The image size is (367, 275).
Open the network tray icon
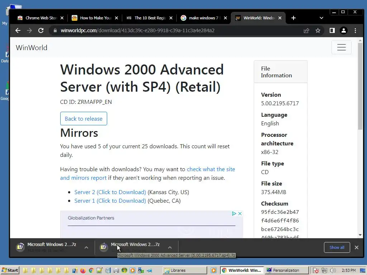click(x=324, y=271)
